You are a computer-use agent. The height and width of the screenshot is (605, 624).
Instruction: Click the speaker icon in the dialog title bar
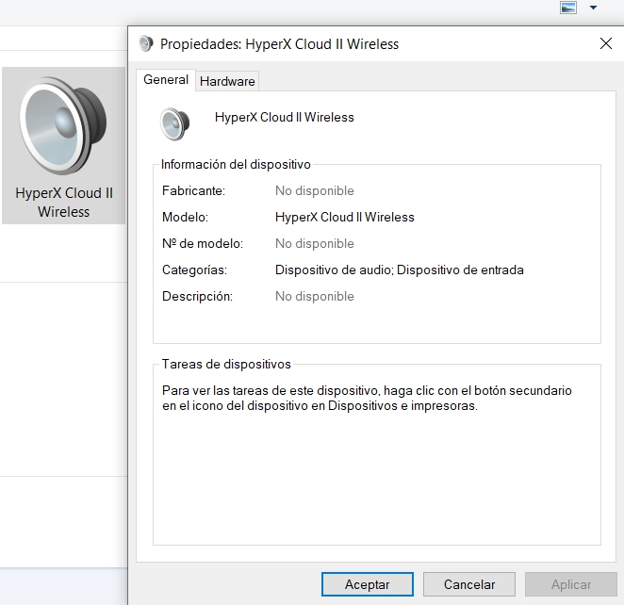tap(146, 43)
